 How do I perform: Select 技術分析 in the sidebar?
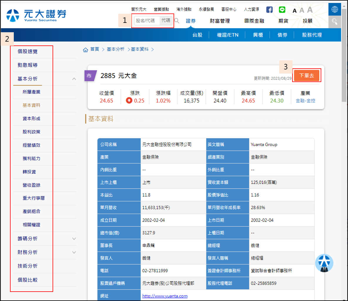(28, 266)
